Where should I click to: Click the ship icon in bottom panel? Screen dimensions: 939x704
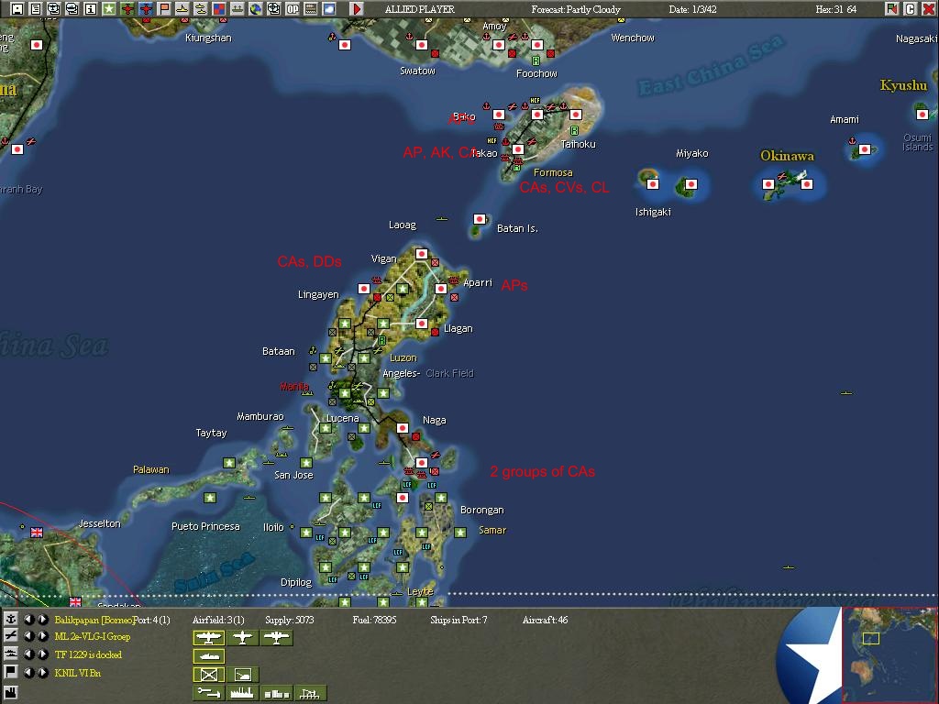(x=10, y=654)
